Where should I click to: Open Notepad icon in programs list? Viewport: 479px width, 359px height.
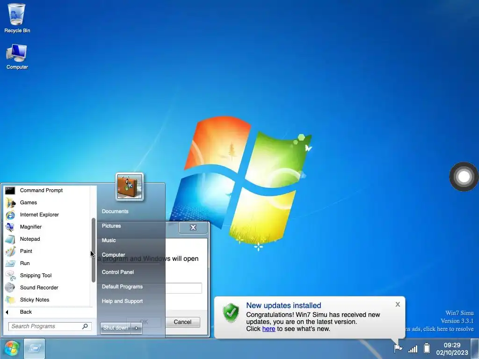(10, 239)
